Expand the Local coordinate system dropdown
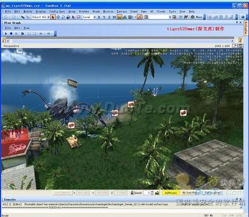 [x=94, y=17]
